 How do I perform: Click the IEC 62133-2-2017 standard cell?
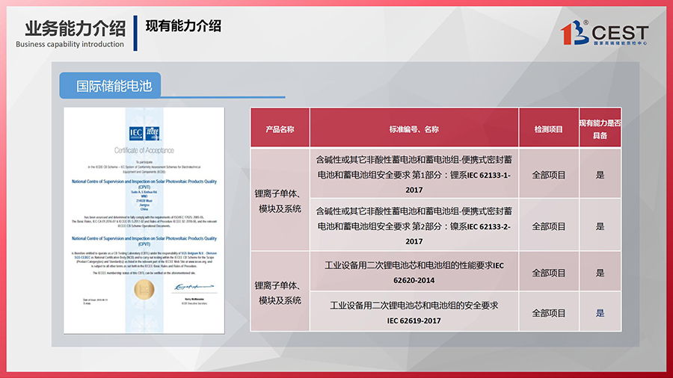[x=414, y=225]
